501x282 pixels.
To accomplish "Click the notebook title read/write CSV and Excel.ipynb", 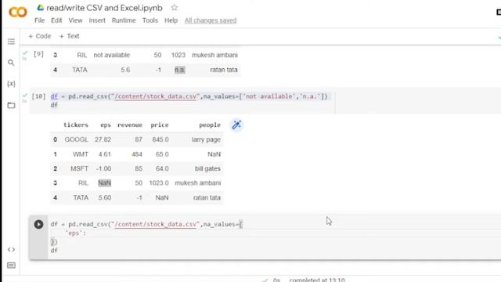I will (x=104, y=8).
